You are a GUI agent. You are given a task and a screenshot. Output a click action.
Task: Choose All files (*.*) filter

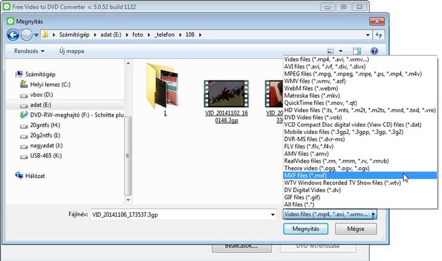(360, 205)
